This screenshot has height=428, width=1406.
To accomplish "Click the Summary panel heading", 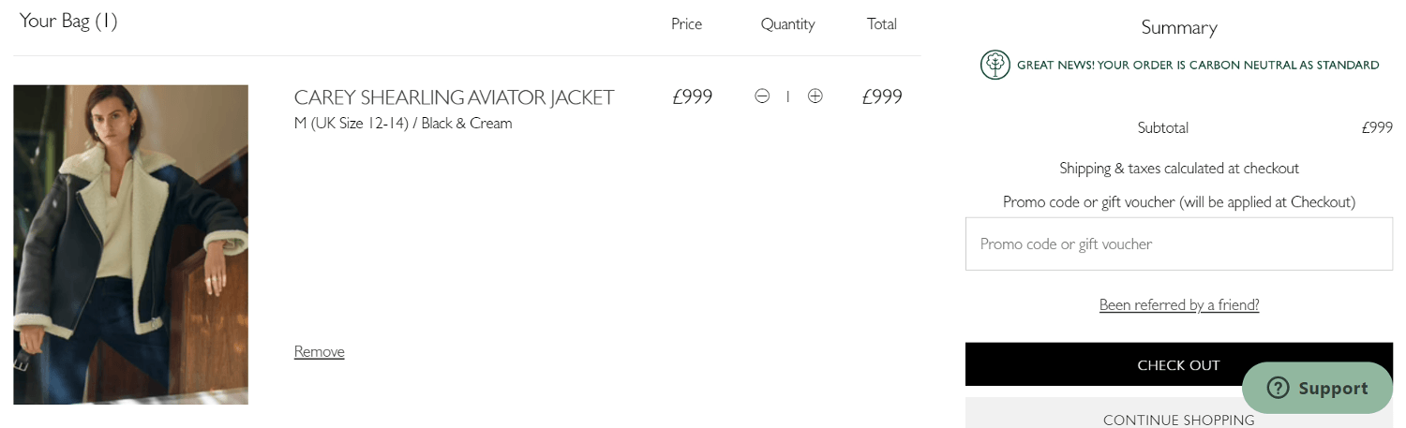I will (x=1179, y=28).
